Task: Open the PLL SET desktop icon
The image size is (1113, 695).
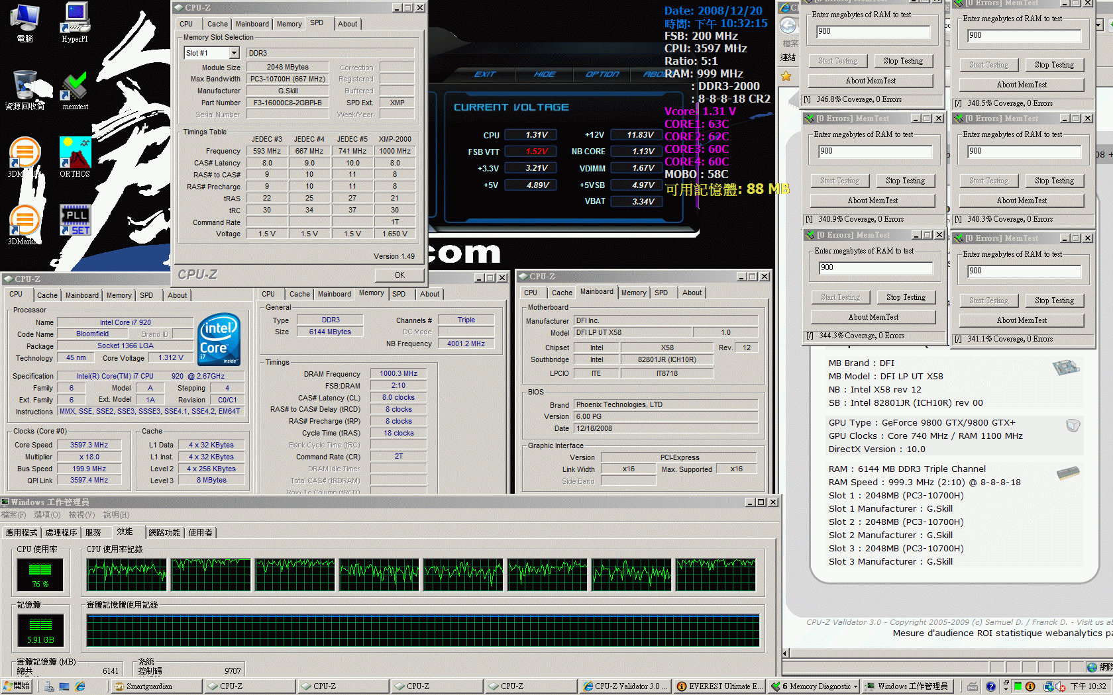Action: 75,221
